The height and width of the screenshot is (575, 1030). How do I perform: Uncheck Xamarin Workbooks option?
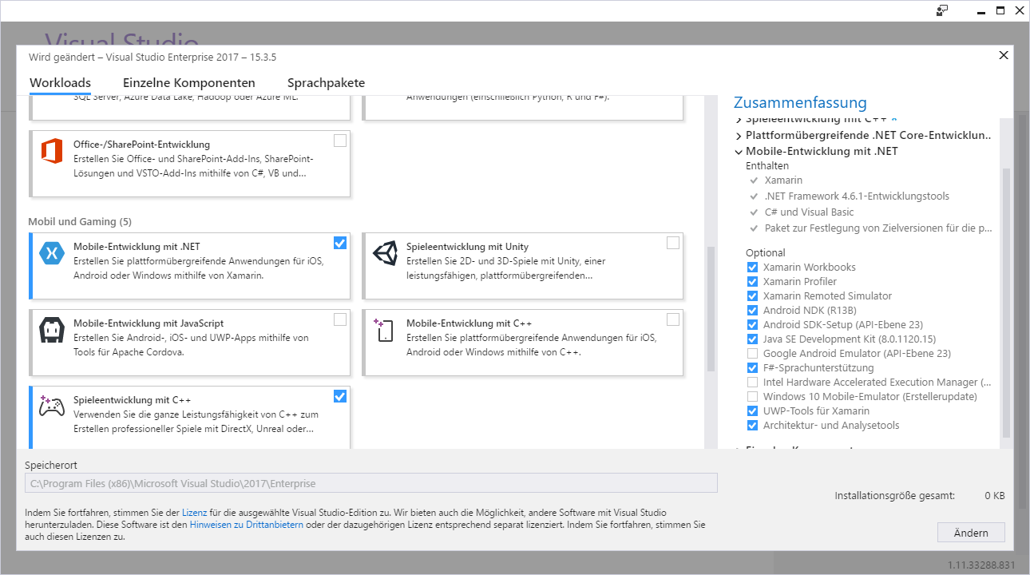pos(752,268)
